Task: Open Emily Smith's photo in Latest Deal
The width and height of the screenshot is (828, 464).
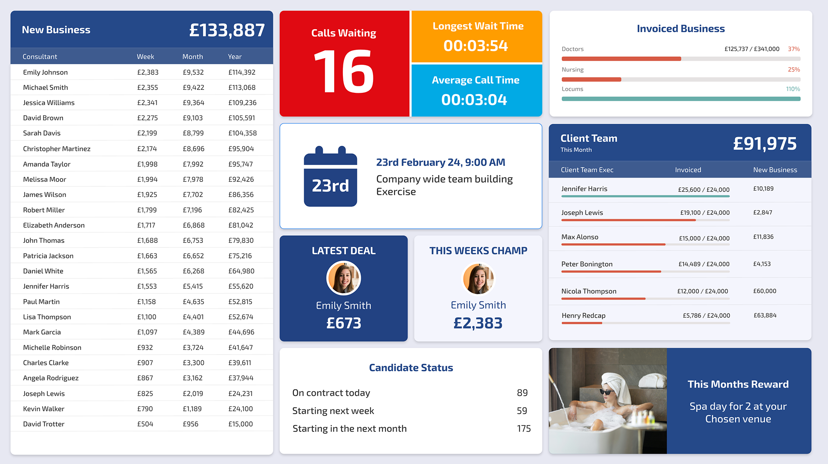Action: coord(343,278)
